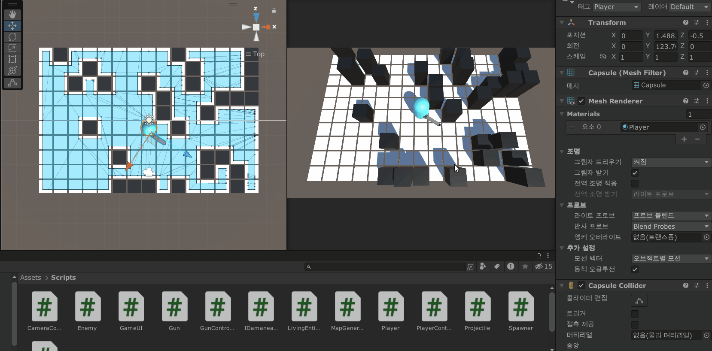Open search in scene packages icon

(x=470, y=267)
